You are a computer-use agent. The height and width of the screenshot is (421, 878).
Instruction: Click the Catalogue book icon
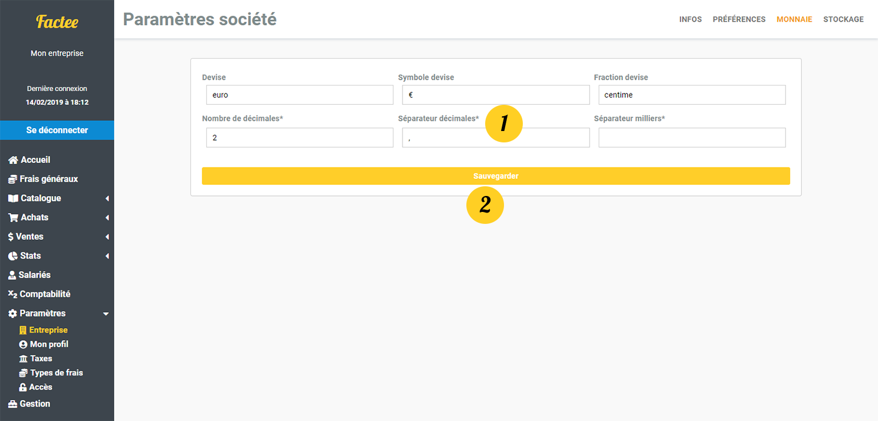(13, 198)
